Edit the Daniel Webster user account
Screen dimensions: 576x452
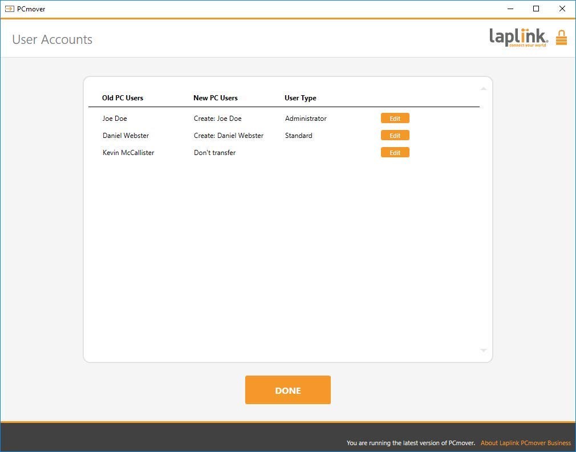click(395, 136)
